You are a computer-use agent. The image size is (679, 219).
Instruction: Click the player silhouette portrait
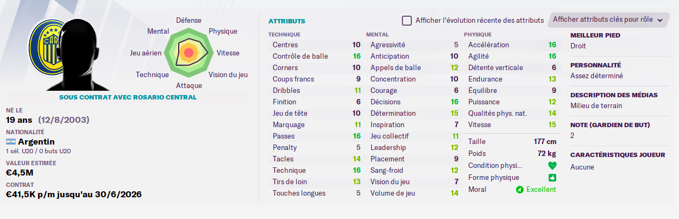click(81, 54)
